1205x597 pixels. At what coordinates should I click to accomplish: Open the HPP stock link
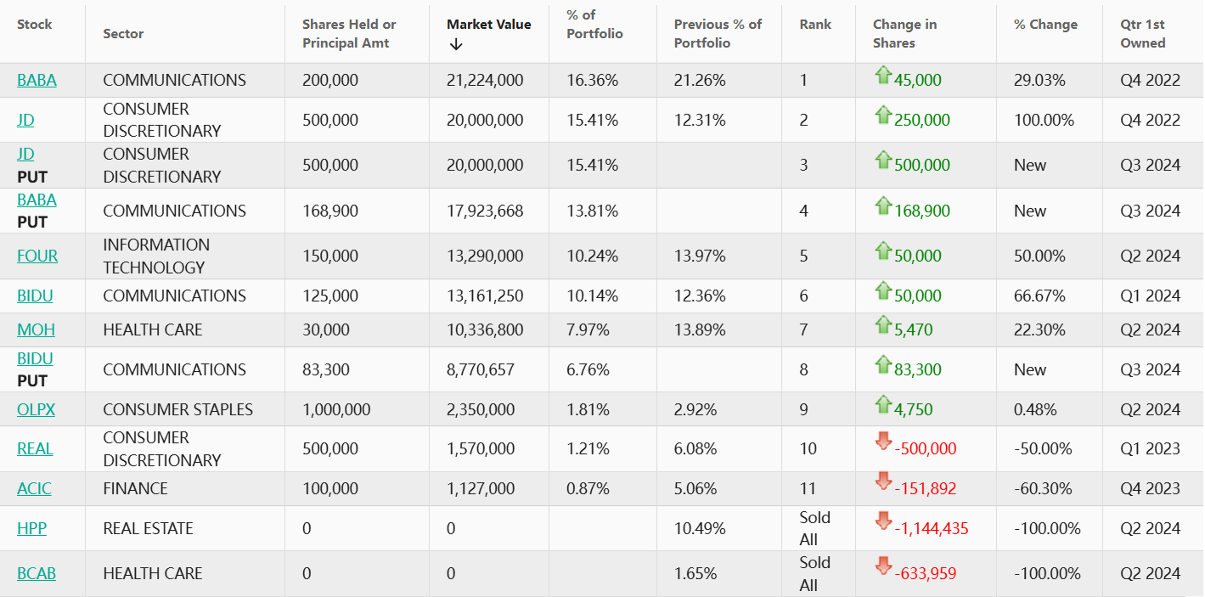(31, 528)
